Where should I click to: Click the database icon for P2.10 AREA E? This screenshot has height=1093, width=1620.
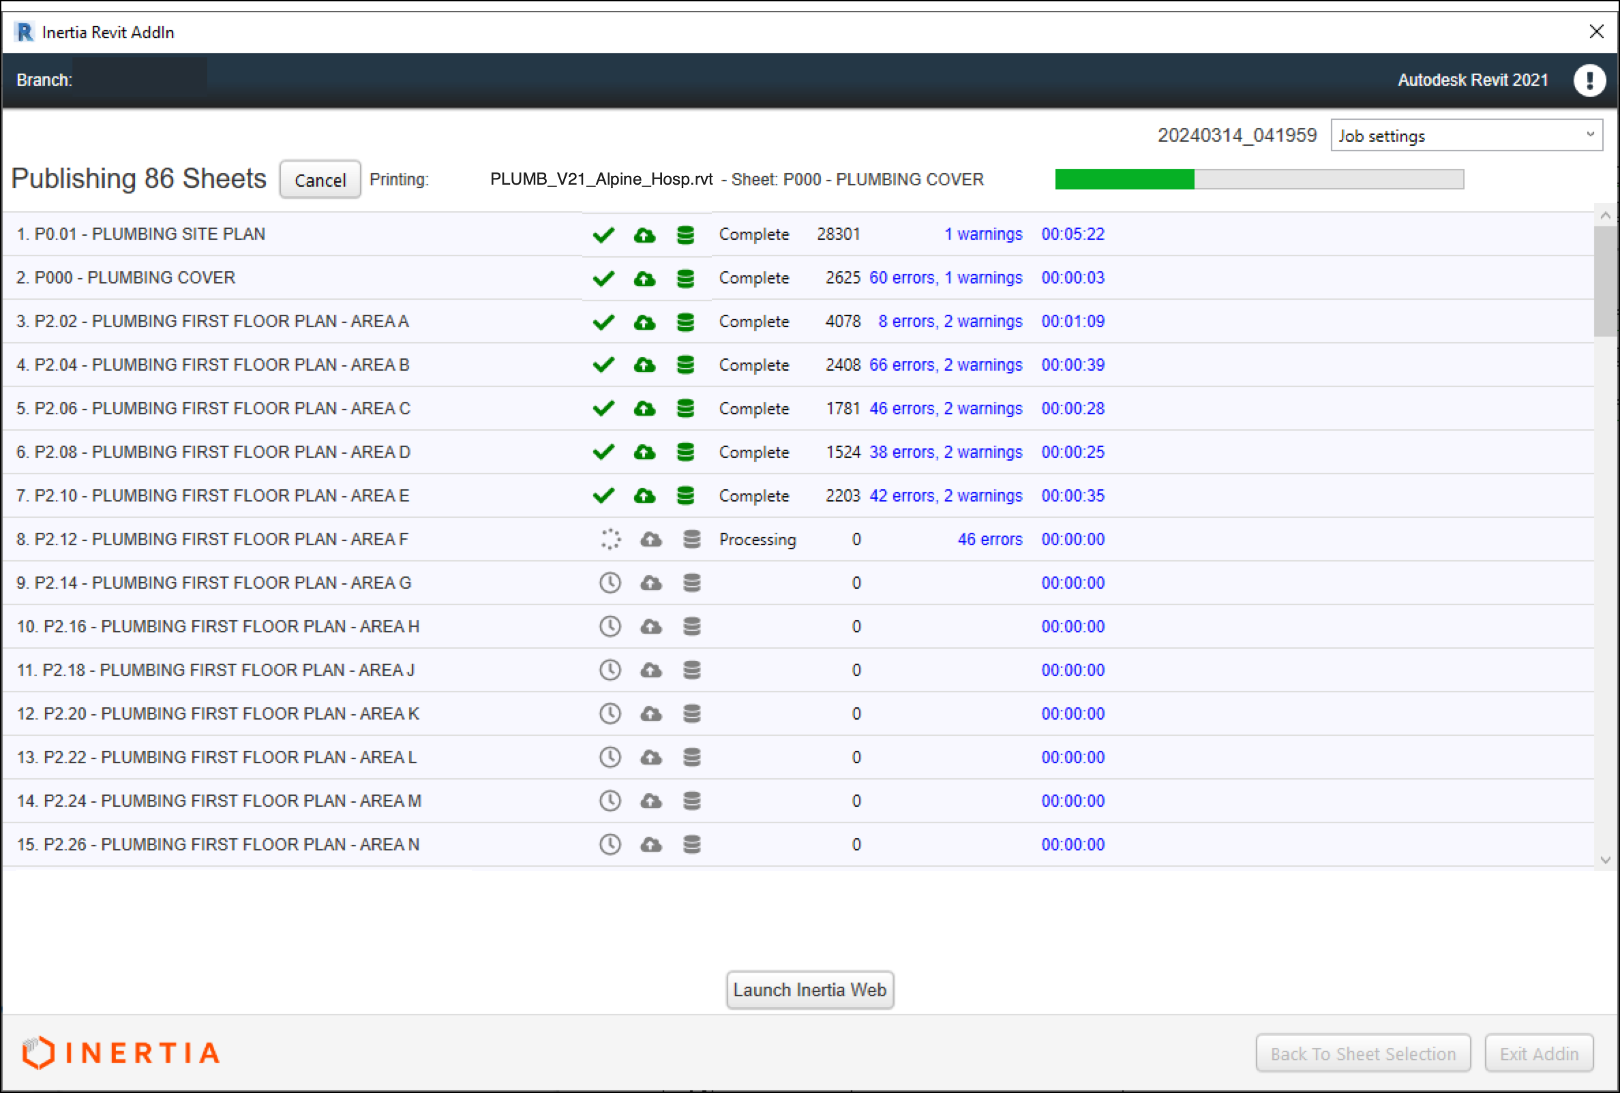(685, 496)
